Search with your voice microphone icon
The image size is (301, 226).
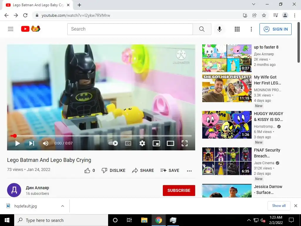coord(219,29)
